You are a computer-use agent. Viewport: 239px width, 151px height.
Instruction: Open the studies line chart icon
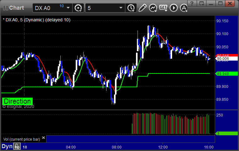tap(153, 8)
